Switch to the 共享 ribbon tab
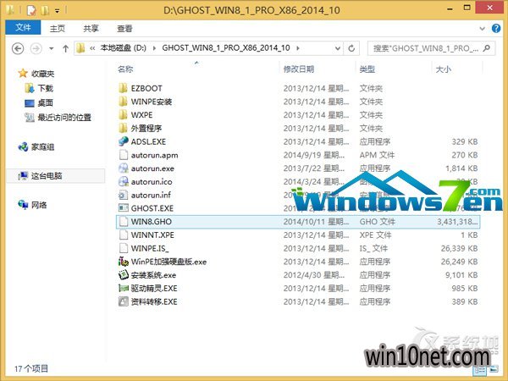Image resolution: width=508 pixels, height=381 pixels. [x=91, y=28]
